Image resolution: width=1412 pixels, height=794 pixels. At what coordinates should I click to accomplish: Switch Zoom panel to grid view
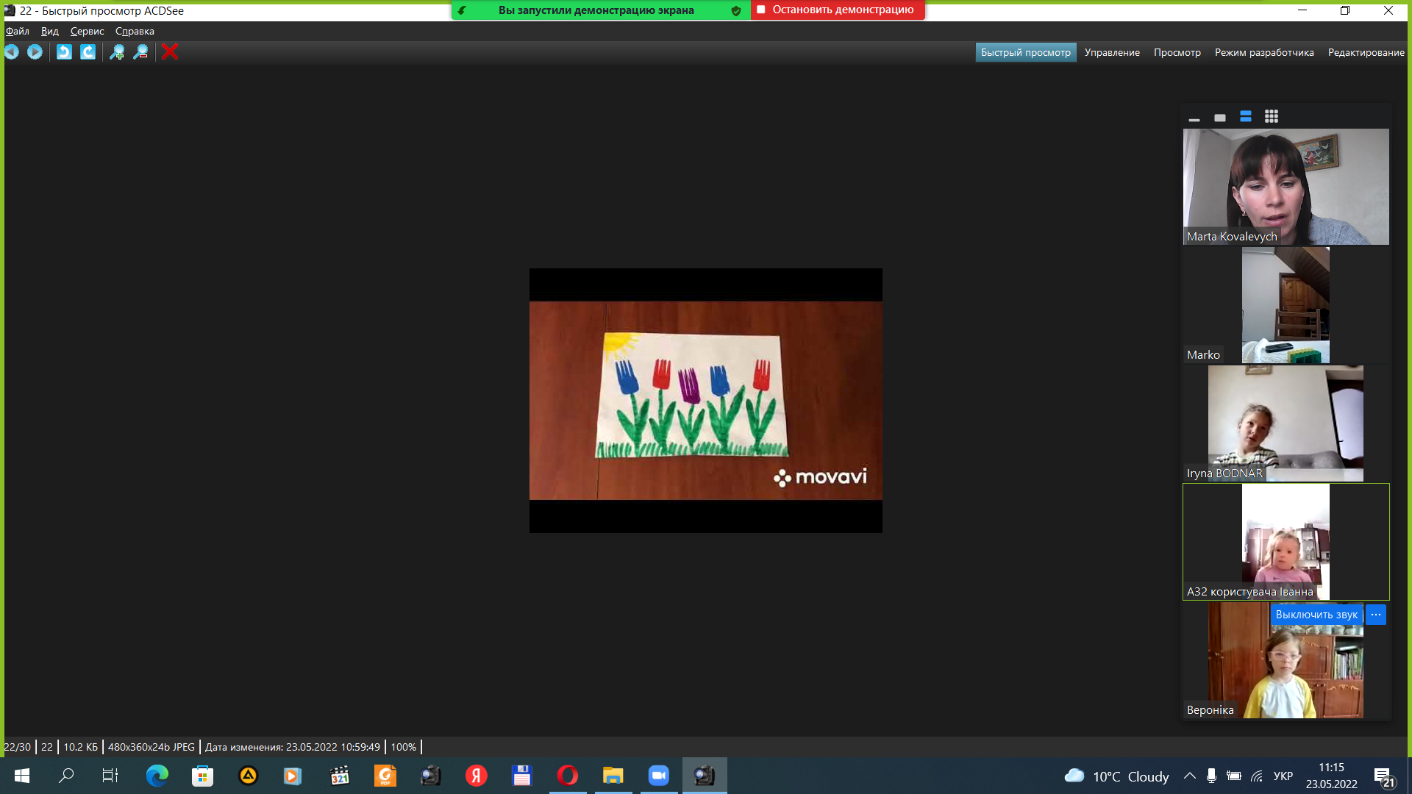point(1272,116)
